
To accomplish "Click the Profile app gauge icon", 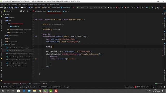I will coord(122,8).
